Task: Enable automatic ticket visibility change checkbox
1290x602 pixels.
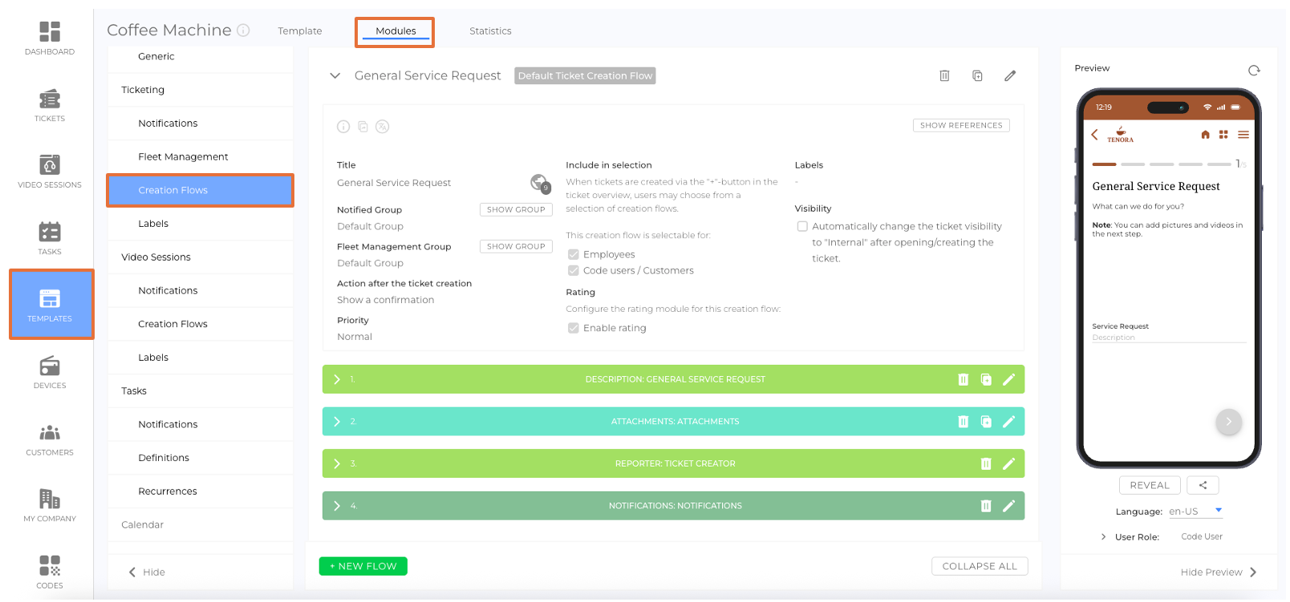Action: pyautogui.click(x=802, y=227)
